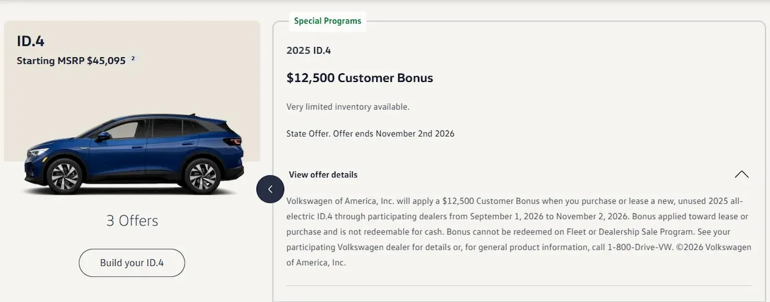Viewport: 770px width, 302px height.
Task: Click the Starting MSRP $45,095 text
Action: click(x=71, y=61)
